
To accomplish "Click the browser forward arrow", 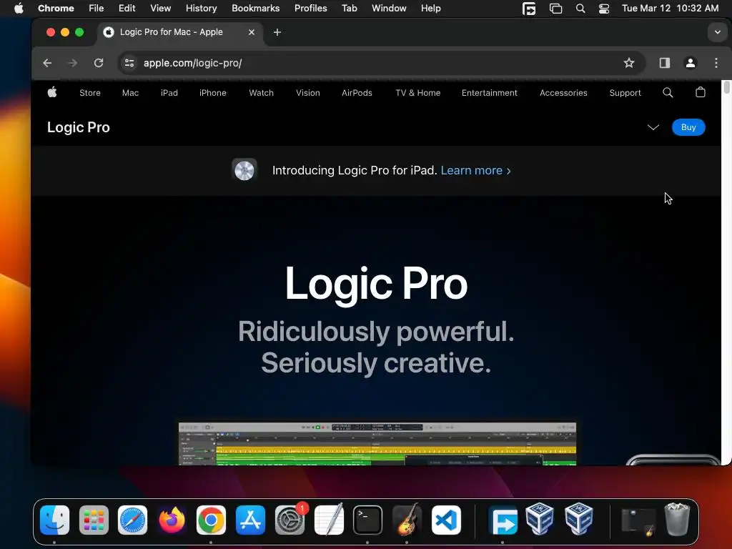I will [x=72, y=63].
